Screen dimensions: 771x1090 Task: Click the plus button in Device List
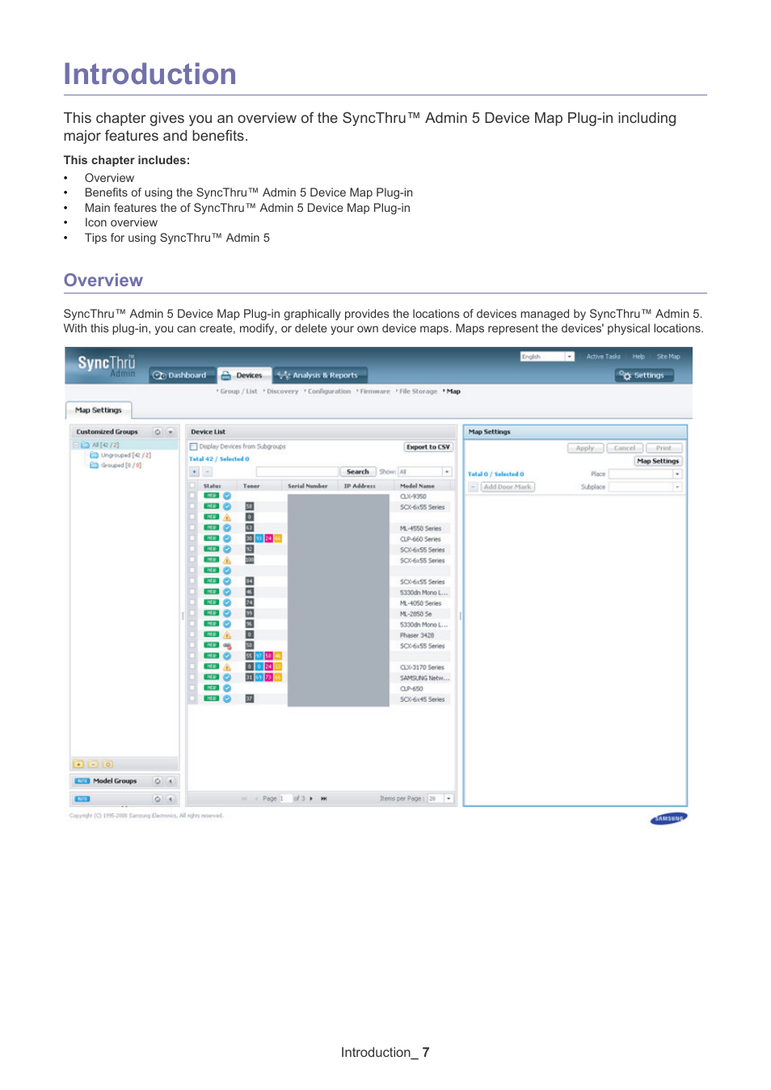coord(195,471)
